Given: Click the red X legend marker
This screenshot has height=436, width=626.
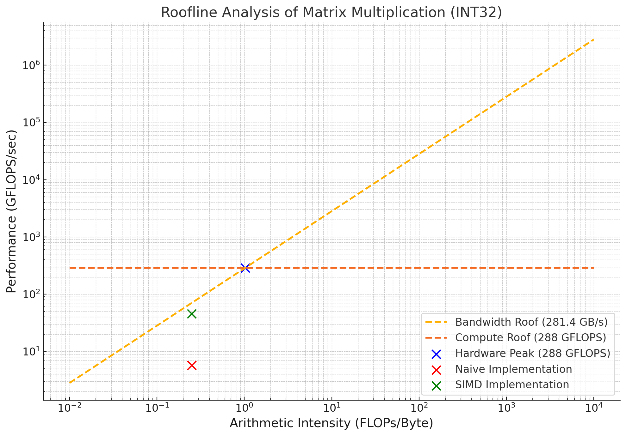Looking at the screenshot, I should pos(436,370).
